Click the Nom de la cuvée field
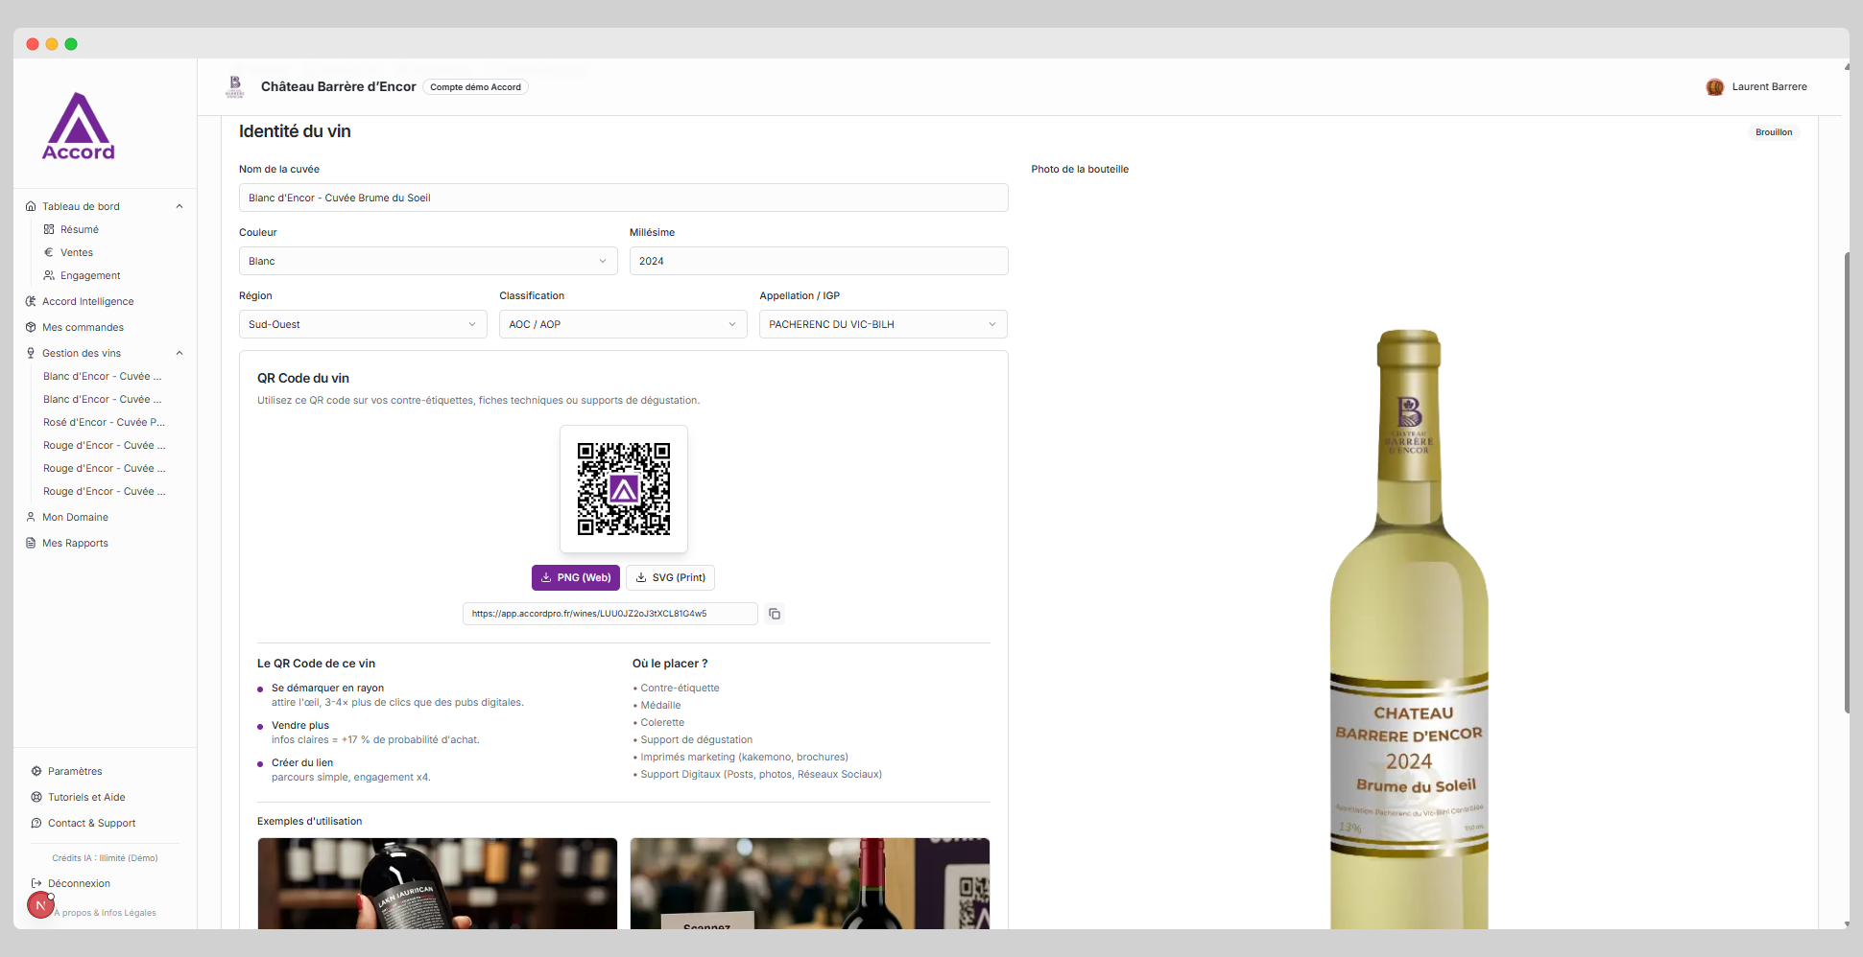This screenshot has height=957, width=1863. [623, 198]
